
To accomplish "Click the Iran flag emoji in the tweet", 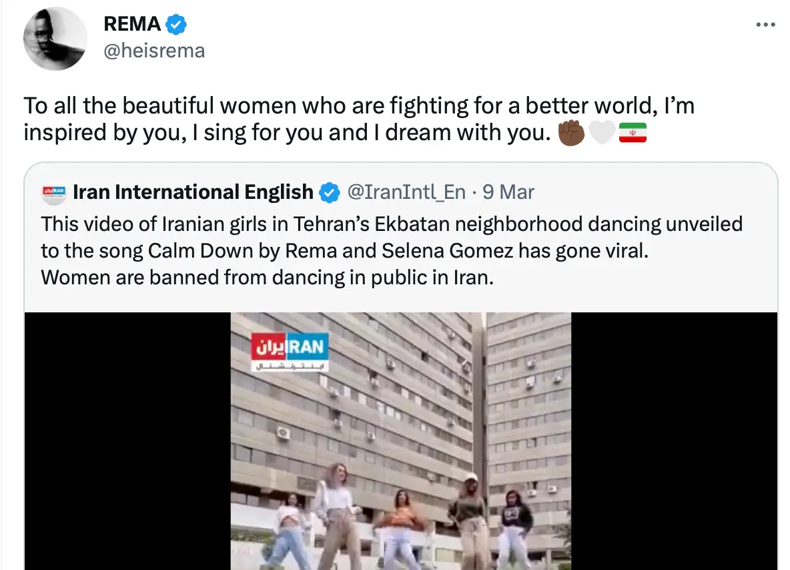I will (634, 133).
